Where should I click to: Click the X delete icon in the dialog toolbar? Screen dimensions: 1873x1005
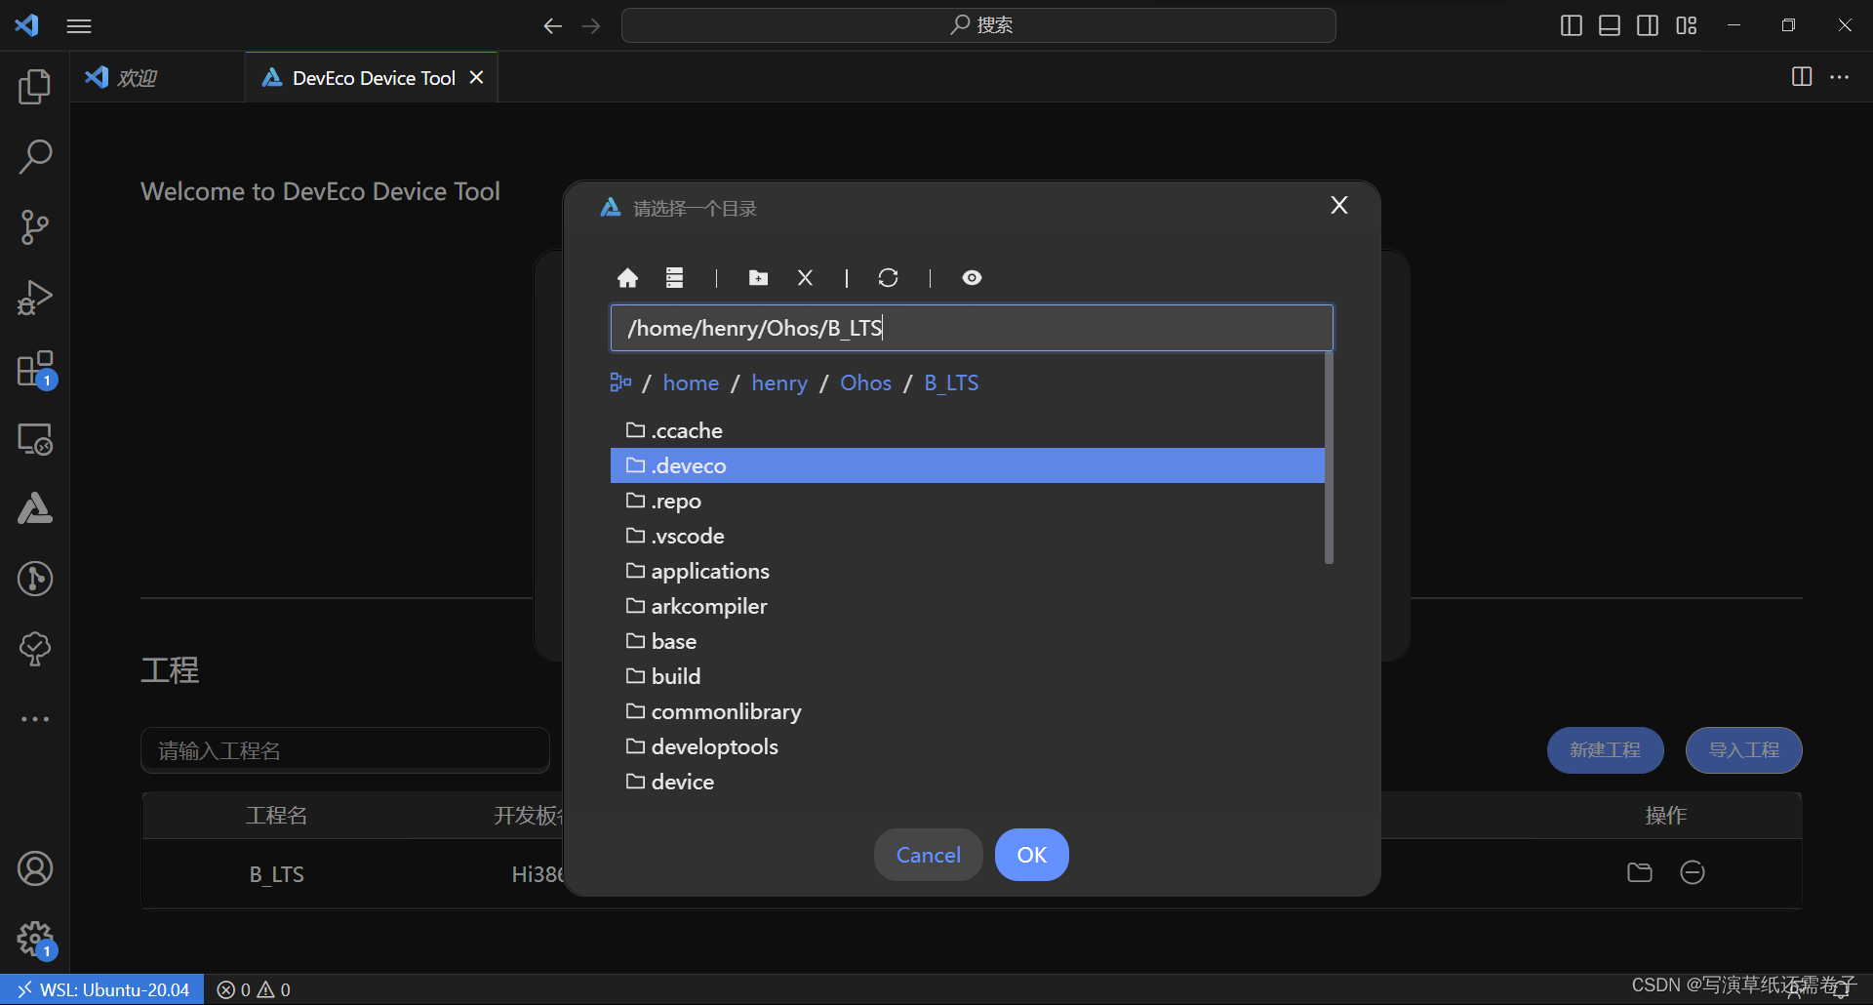tap(805, 278)
